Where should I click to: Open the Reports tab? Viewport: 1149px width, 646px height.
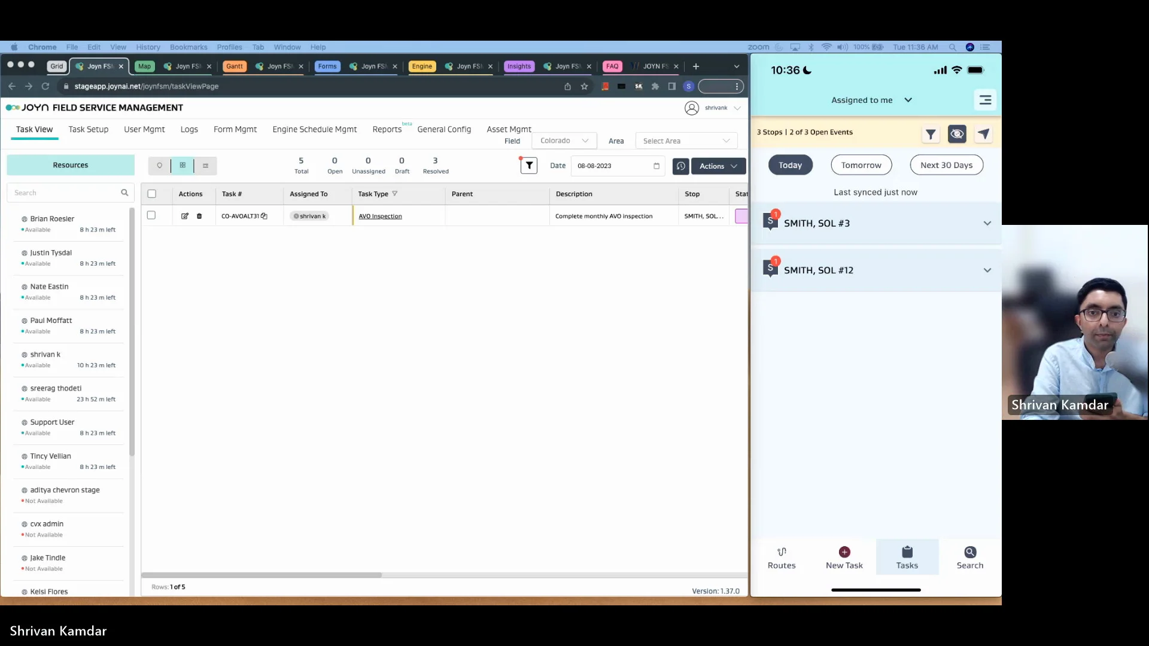coord(387,129)
